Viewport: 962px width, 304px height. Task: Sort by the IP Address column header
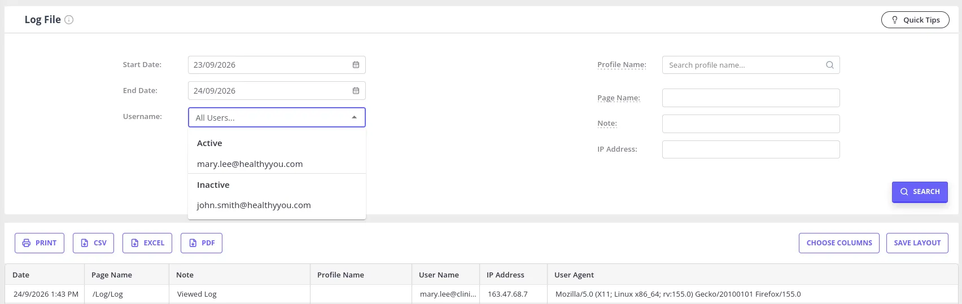coord(513,275)
